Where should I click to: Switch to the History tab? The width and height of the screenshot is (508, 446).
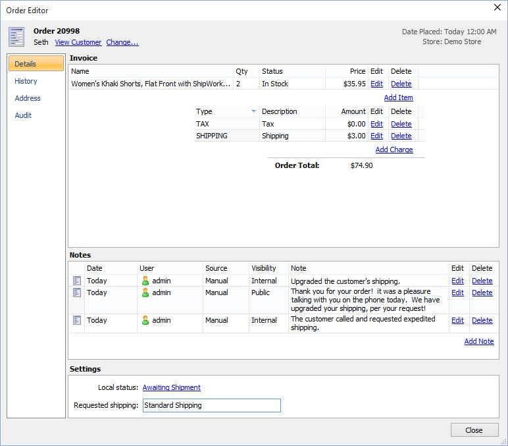pos(26,81)
